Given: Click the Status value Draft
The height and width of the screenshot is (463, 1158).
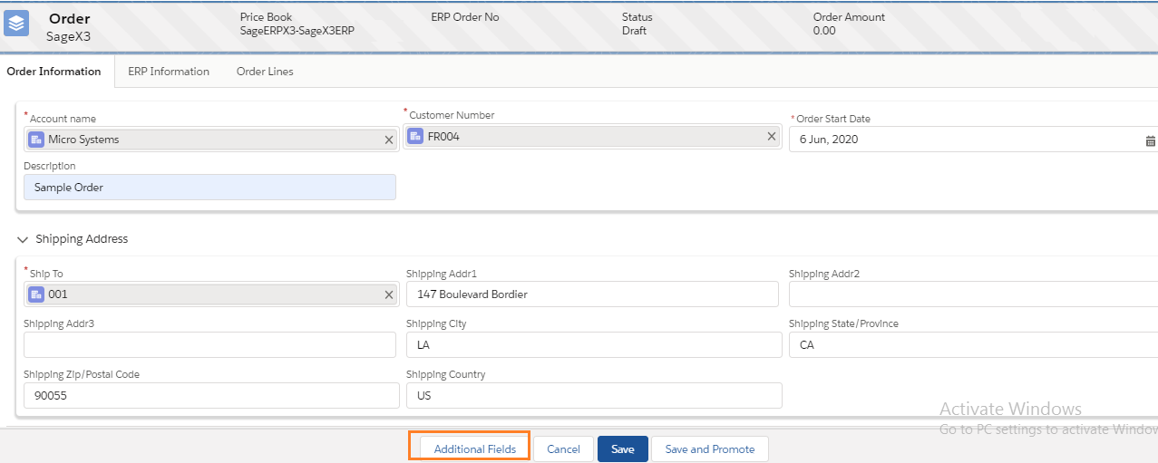Looking at the screenshot, I should click(x=634, y=31).
